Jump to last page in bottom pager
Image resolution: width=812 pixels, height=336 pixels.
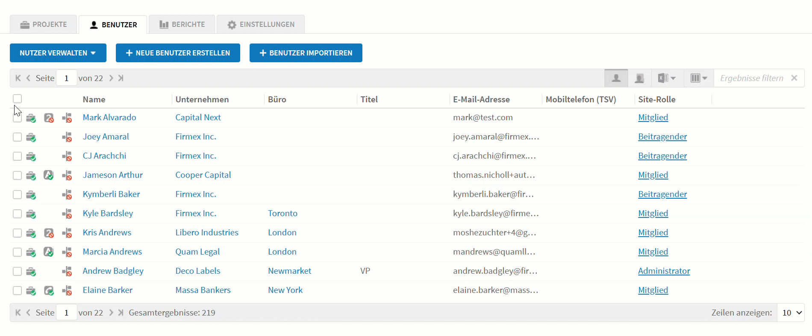point(121,313)
